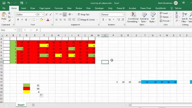Set bottom vertical alignment
Screen dimensions: 192x108
pyautogui.click(x=65, y=14)
